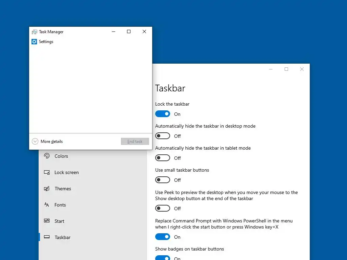Toggle Show badges on taskbar buttons
Screen dimensions: 347x260
point(163,258)
